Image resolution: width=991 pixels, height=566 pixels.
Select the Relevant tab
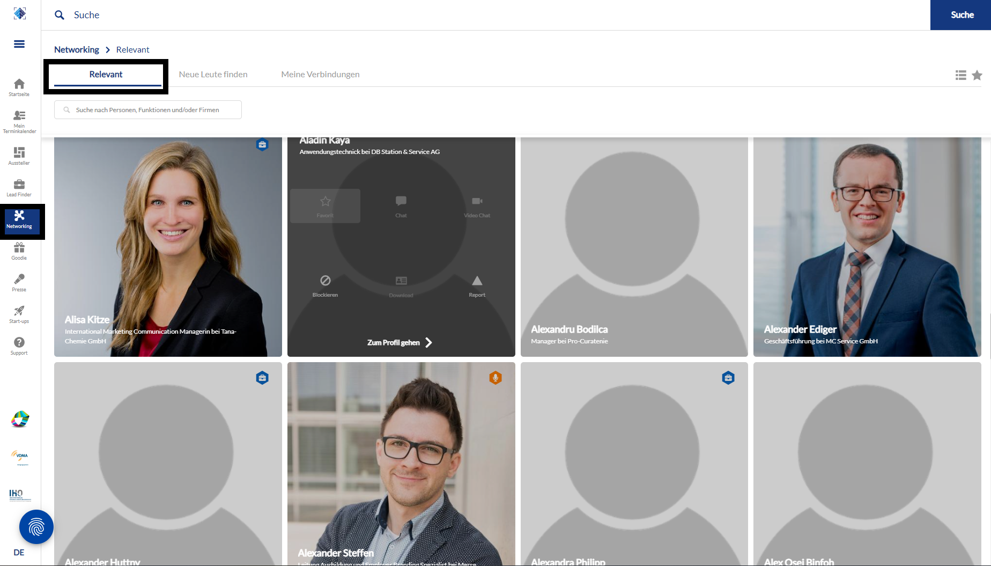pos(106,75)
